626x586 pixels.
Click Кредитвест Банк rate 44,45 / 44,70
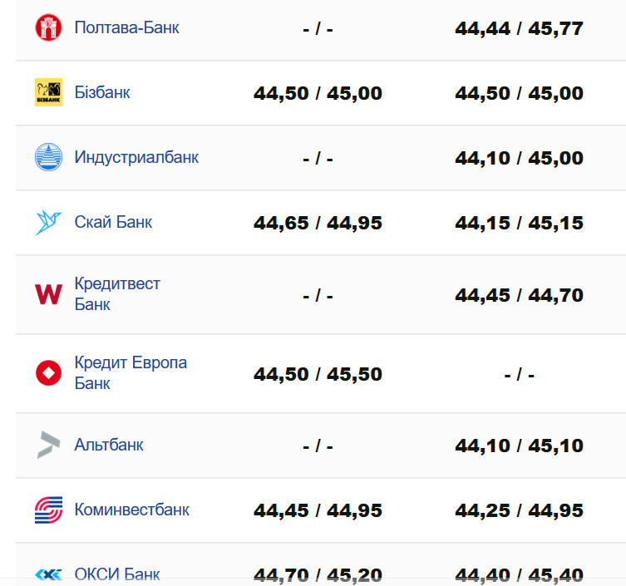(x=519, y=295)
